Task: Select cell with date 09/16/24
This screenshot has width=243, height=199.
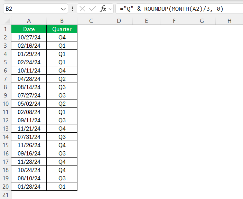Action: coord(29,153)
